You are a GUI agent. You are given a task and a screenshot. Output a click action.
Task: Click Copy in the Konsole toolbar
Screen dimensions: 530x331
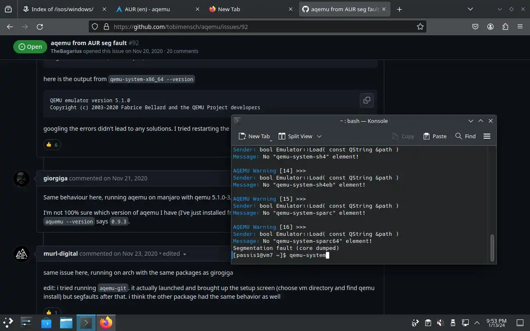(403, 136)
